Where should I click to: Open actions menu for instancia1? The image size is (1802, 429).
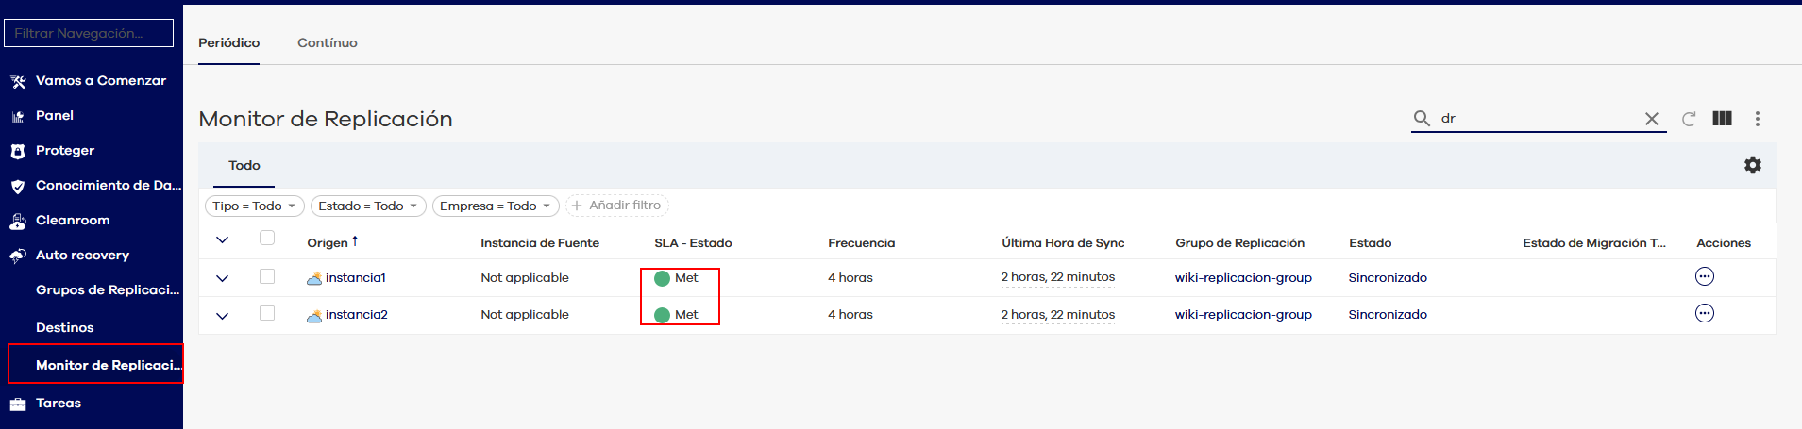1704,277
